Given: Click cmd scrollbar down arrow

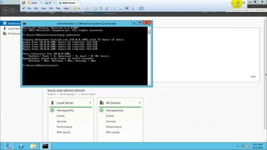Looking at the screenshot, I should coord(149,84).
